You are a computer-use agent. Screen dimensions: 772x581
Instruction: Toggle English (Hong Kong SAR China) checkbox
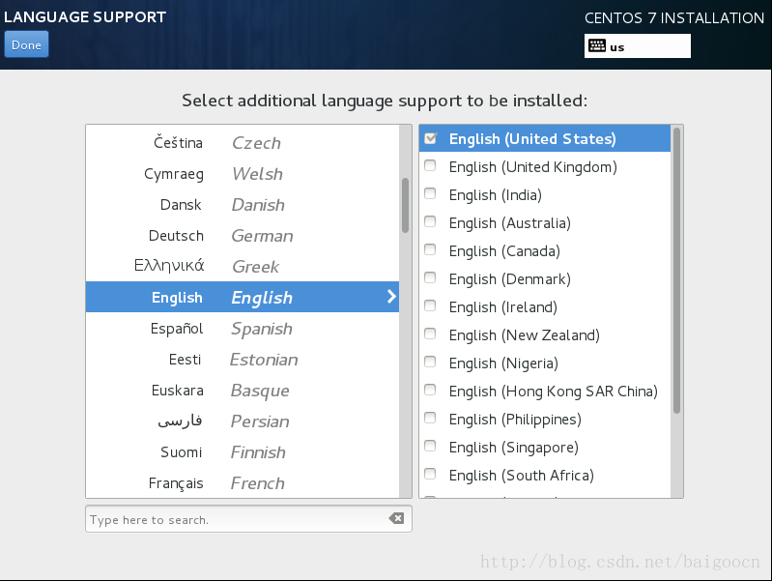coord(430,391)
